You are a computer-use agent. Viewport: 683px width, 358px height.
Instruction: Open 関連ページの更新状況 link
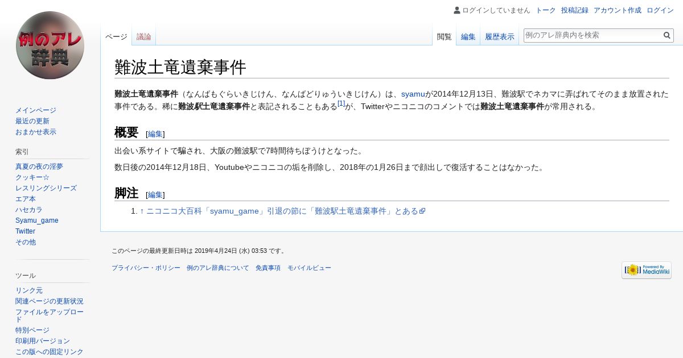(x=50, y=301)
